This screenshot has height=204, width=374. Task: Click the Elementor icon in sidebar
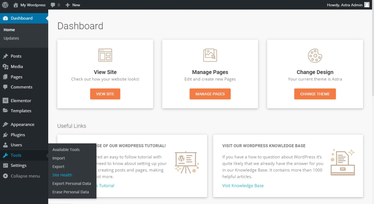tap(5, 101)
